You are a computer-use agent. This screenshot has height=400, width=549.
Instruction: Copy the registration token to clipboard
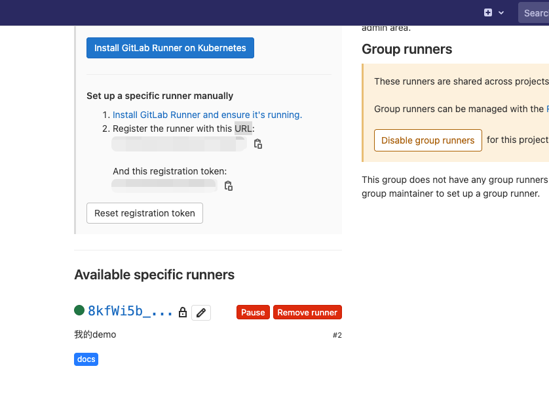229,186
